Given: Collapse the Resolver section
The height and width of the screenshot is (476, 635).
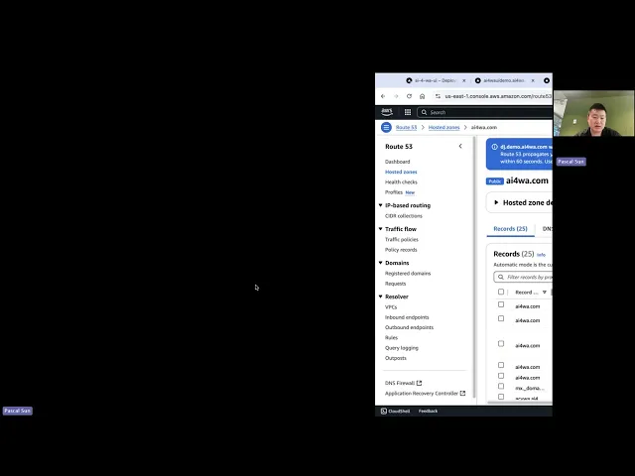Looking at the screenshot, I should click(x=380, y=297).
